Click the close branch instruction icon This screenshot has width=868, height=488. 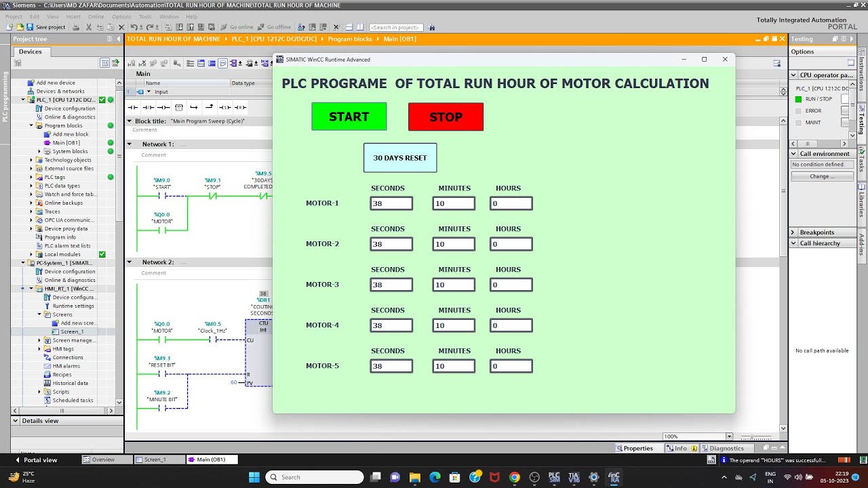tap(209, 107)
